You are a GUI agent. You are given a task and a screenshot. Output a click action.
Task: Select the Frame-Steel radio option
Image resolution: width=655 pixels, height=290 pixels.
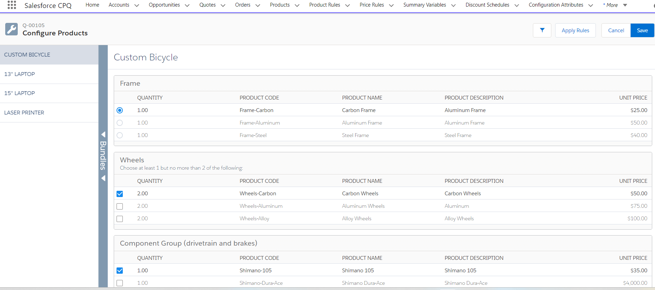tap(120, 135)
